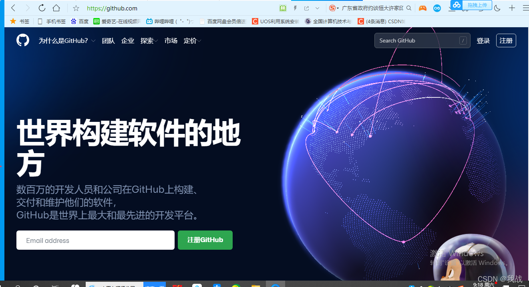Viewport: 529px width, 287px height.
Task: Click the GitHub Octocat logo
Action: (23, 40)
